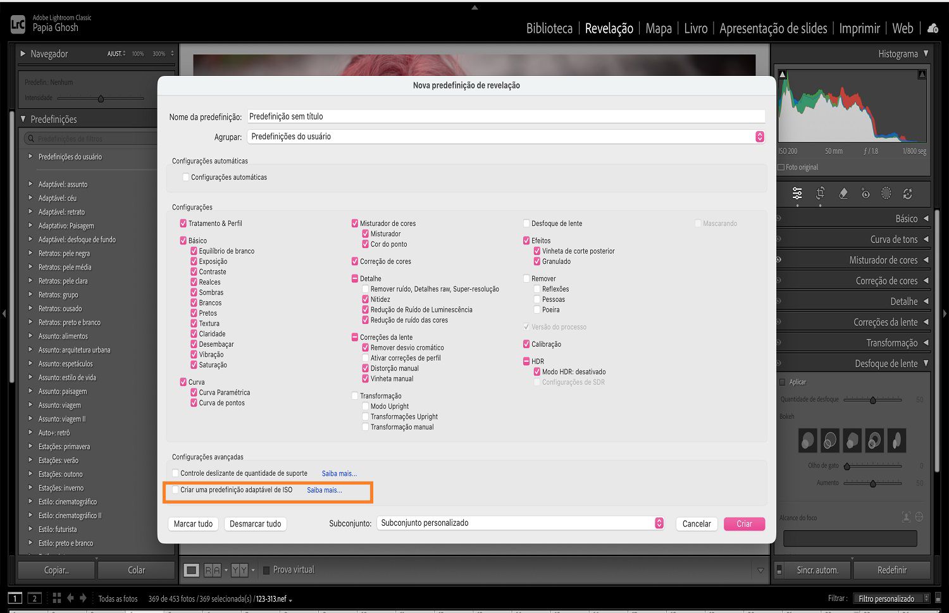Image resolution: width=949 pixels, height=613 pixels.
Task: Switch to Loupe view in the bottom toolbar
Action: pyautogui.click(x=191, y=570)
